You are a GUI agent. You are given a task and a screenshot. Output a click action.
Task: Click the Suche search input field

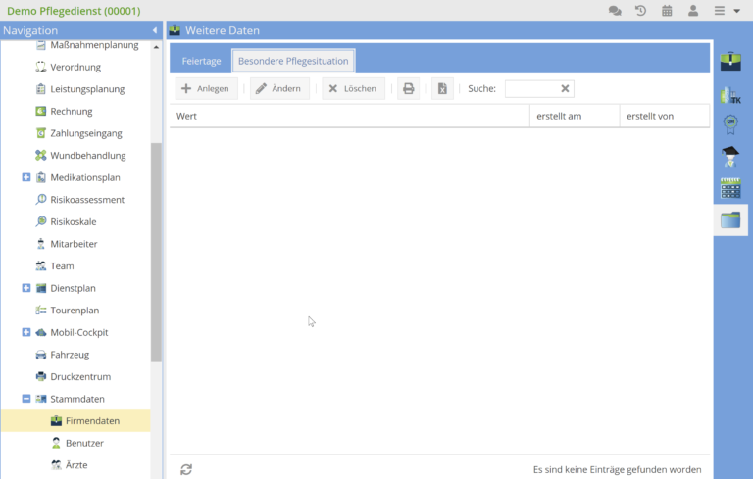(531, 89)
